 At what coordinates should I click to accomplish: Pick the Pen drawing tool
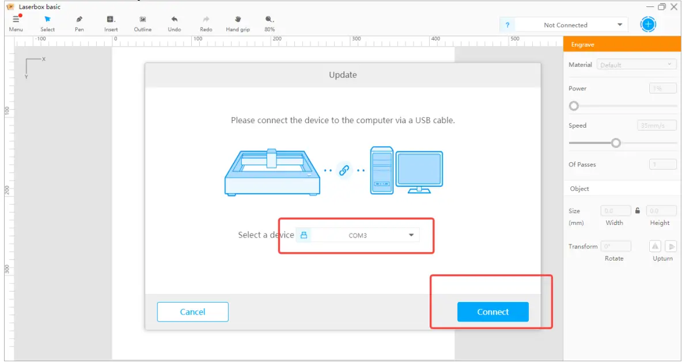coord(79,19)
